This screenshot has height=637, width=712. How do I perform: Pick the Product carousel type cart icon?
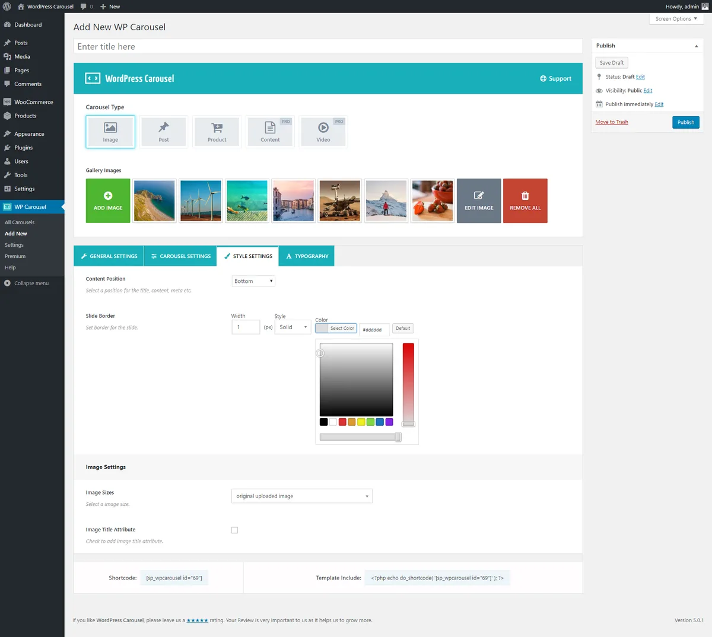point(217,128)
